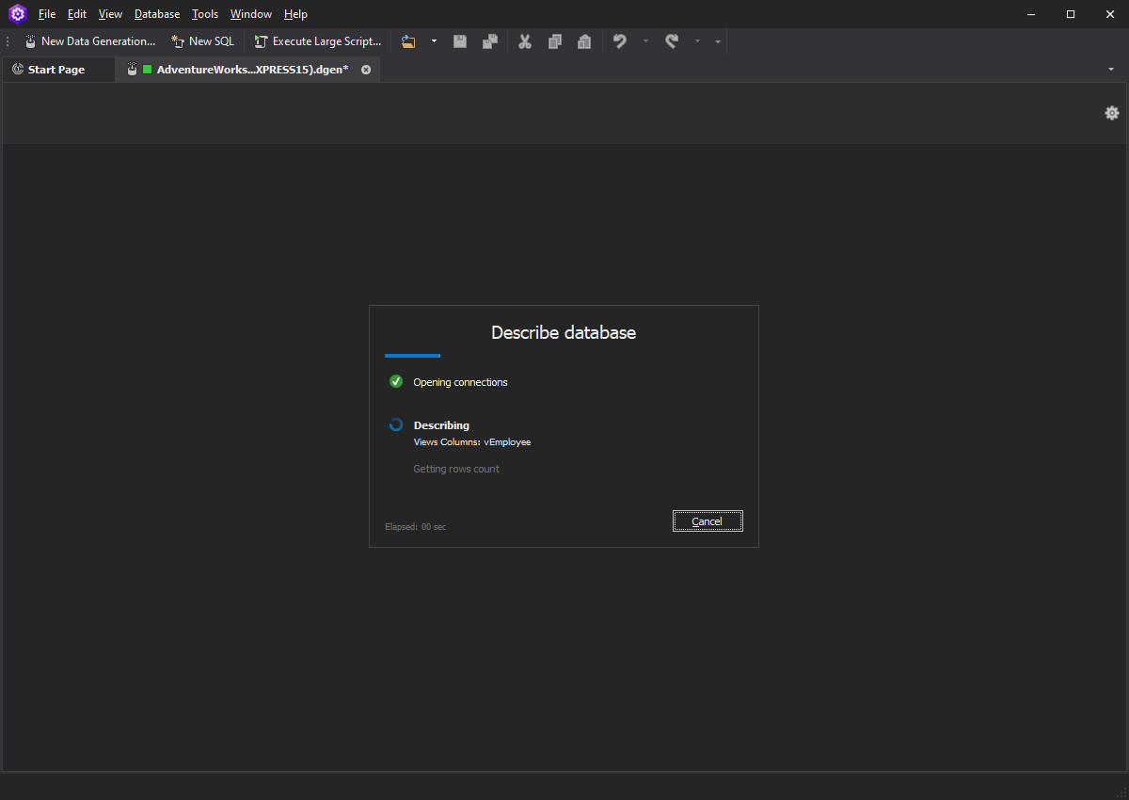
Task: Open settings via the gear icon
Action: [1111, 113]
